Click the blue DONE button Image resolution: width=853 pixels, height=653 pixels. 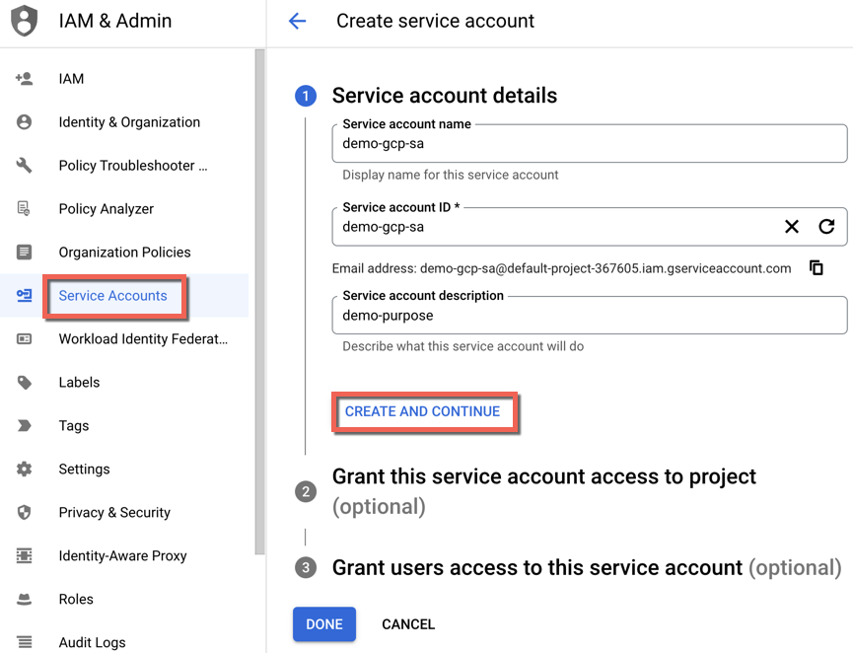324,624
